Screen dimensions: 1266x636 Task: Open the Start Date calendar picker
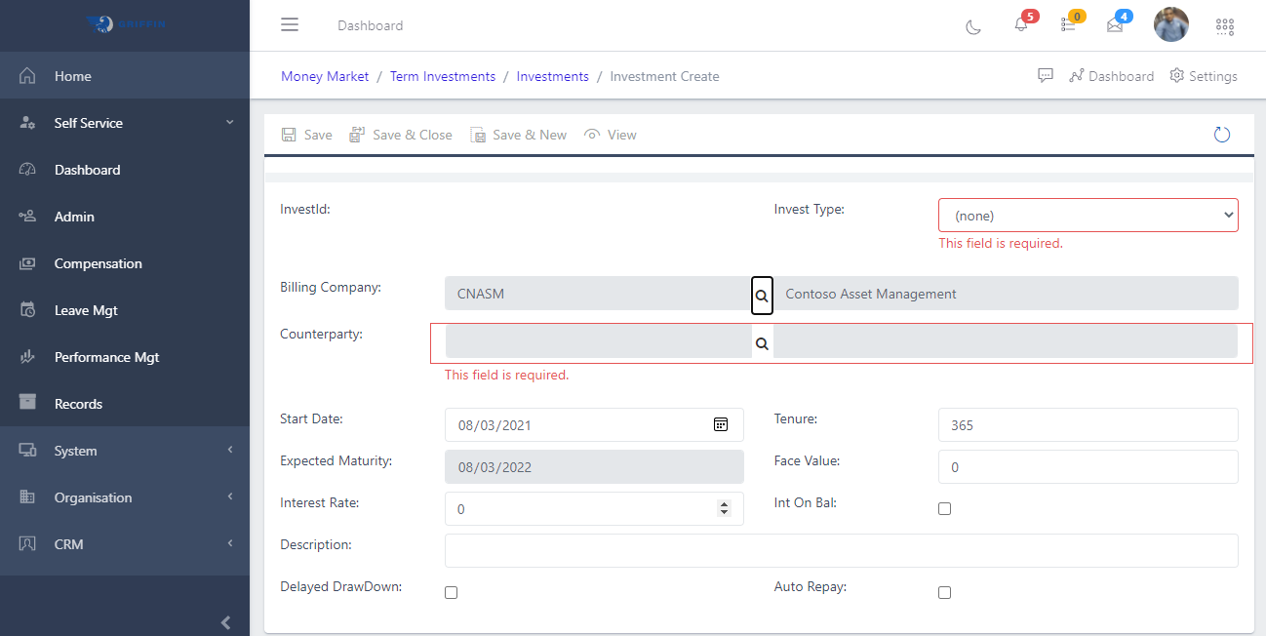[721, 424]
